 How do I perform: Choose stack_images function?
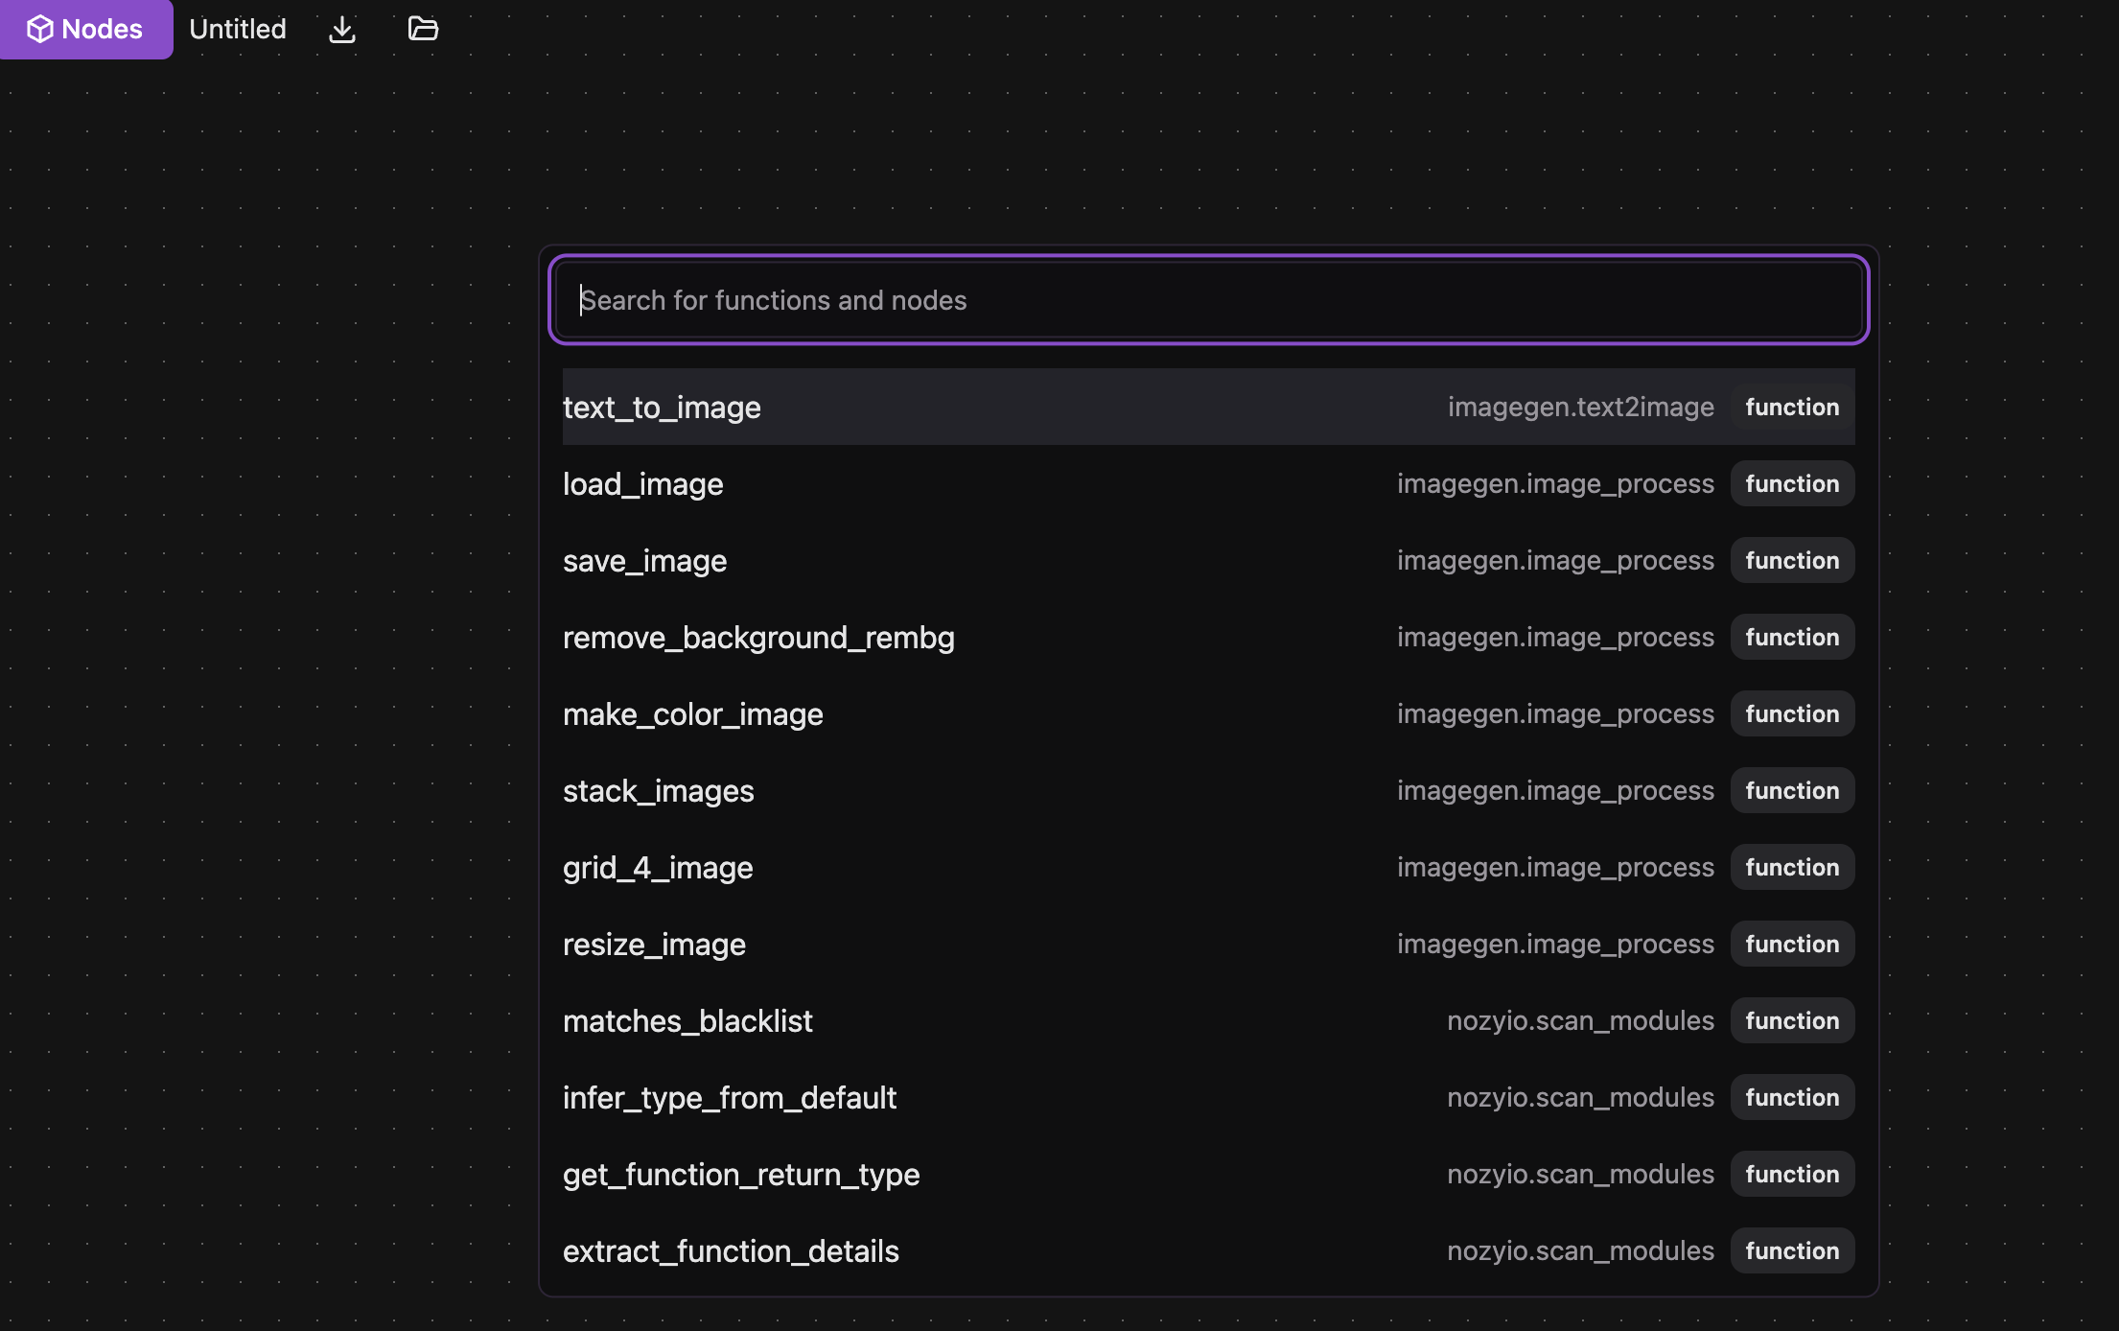(1209, 790)
